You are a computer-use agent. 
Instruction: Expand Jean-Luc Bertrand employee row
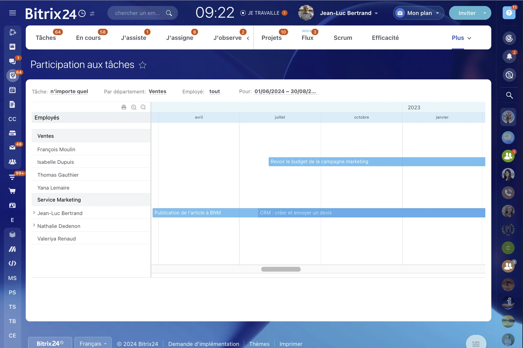pyautogui.click(x=34, y=213)
